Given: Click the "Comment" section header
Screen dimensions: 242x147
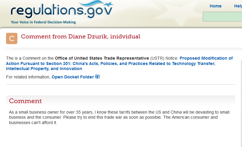Looking at the screenshot, I should 25,101.
